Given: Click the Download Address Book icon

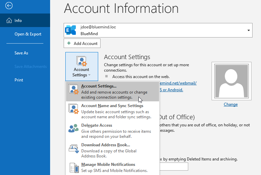Looking at the screenshot, I should coord(74,148).
